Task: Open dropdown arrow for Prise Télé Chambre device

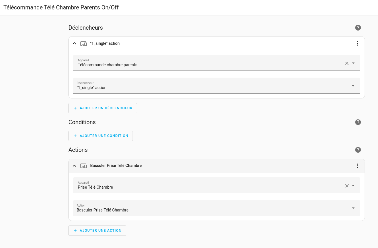Action: pyautogui.click(x=353, y=186)
